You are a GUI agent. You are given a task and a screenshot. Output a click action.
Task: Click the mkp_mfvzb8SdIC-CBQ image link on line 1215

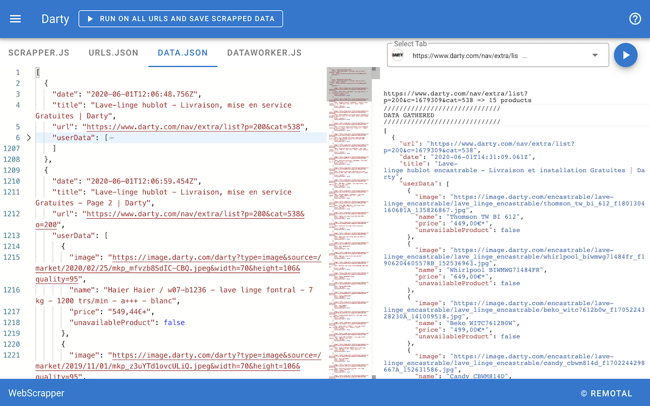tap(178, 268)
